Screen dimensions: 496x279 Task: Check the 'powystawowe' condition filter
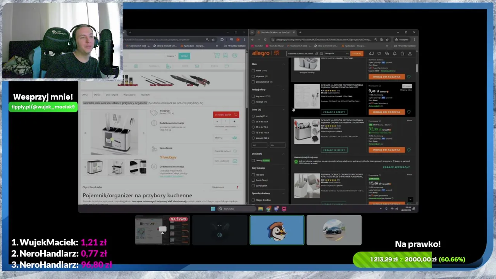[x=253, y=82]
